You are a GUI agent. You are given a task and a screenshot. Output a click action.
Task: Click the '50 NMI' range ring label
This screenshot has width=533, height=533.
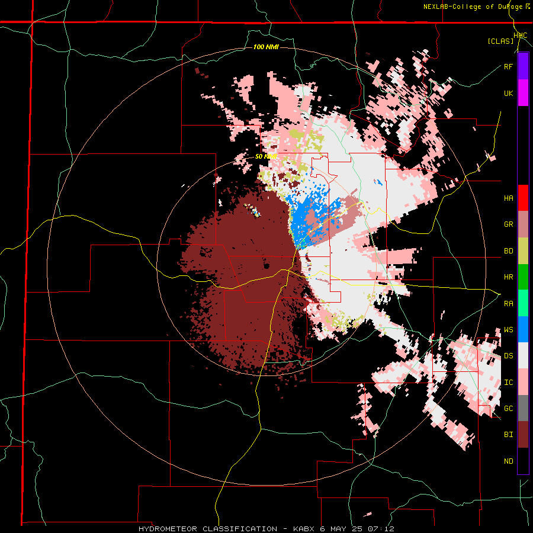coord(266,156)
